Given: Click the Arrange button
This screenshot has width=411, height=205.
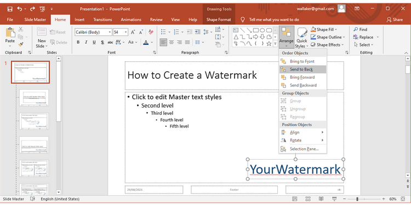Looking at the screenshot, I should [286, 37].
